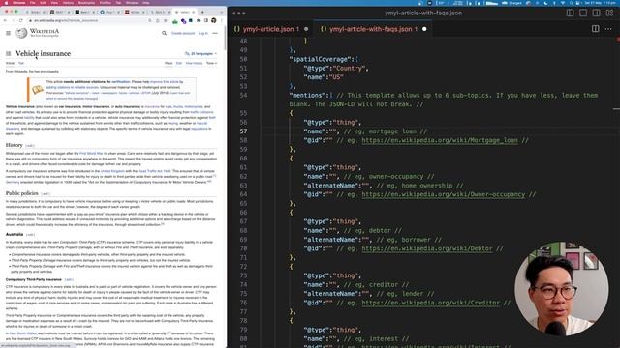The image size is (620, 348).
Task: Close ymyl-article-with-faqs.json via its unsaved dot
Action: pyautogui.click(x=424, y=29)
